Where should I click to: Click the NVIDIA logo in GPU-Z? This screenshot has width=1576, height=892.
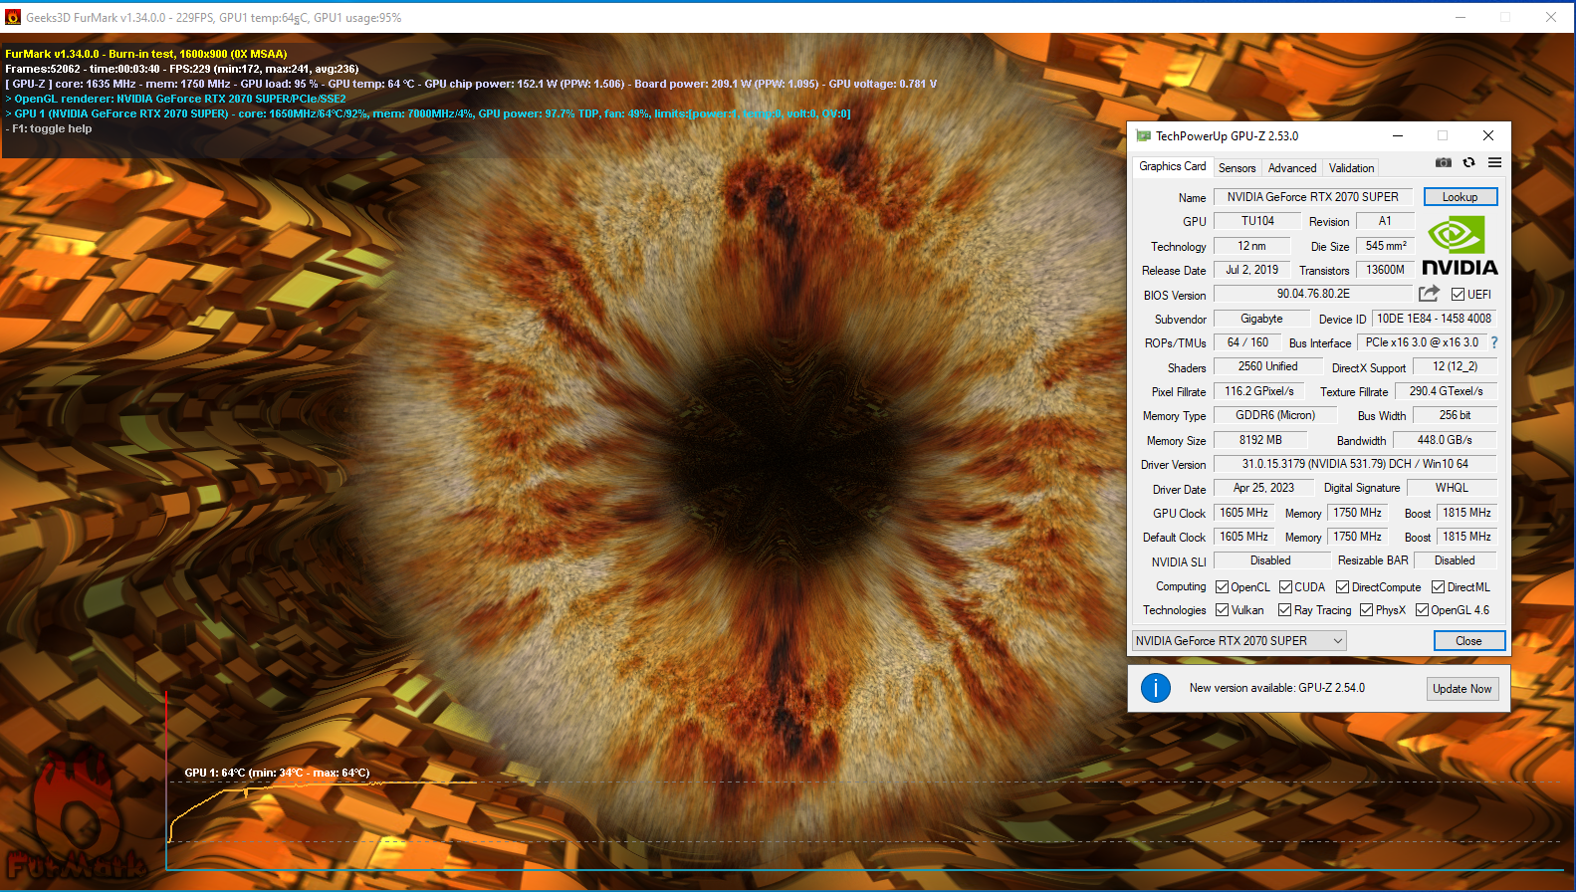coord(1459,248)
